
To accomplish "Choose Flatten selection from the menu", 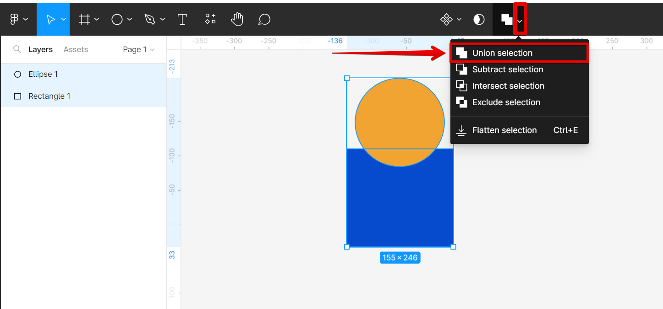I will pos(504,130).
